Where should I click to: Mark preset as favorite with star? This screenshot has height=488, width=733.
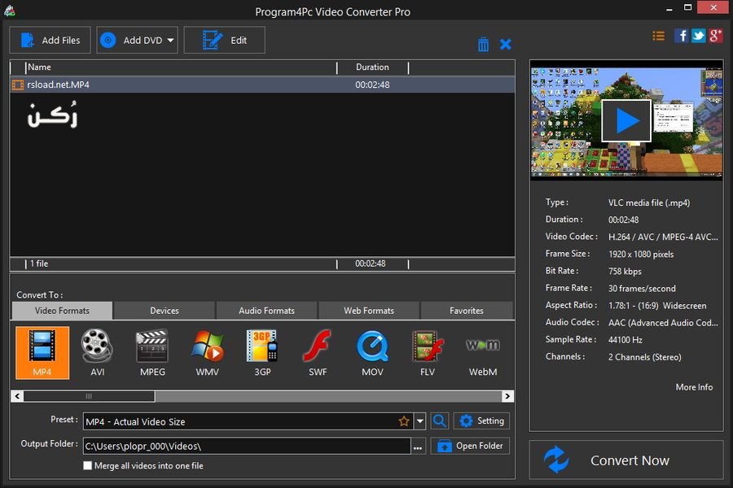click(404, 421)
